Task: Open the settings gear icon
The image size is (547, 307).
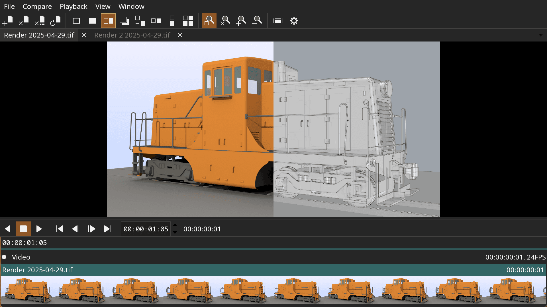Action: [294, 21]
